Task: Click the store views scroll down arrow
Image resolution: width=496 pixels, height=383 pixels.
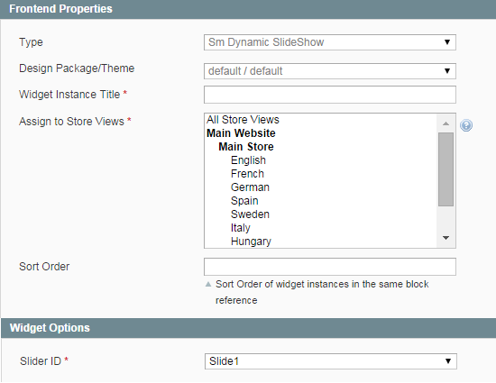Action: pos(446,238)
